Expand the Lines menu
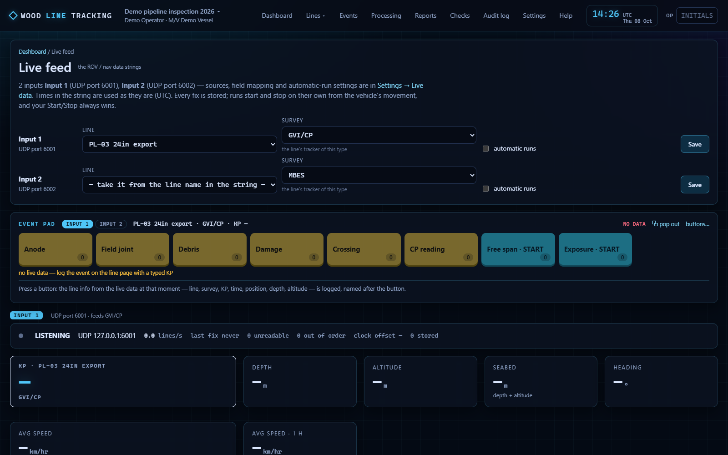Image resolution: width=728 pixels, height=455 pixels. tap(315, 15)
